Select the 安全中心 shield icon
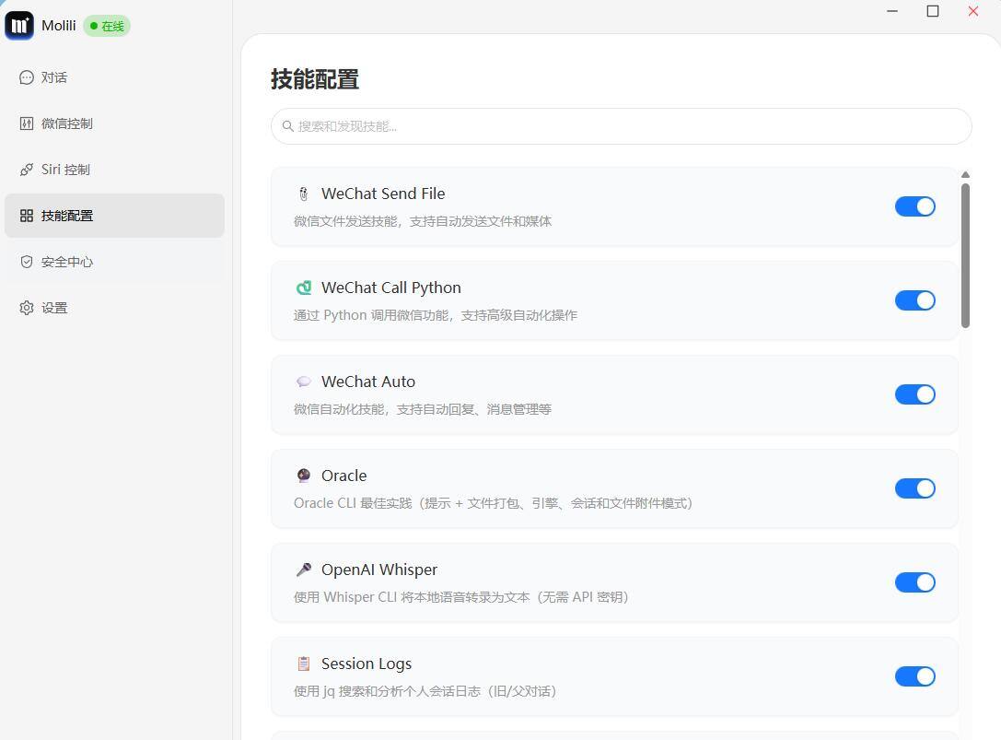 click(26, 262)
